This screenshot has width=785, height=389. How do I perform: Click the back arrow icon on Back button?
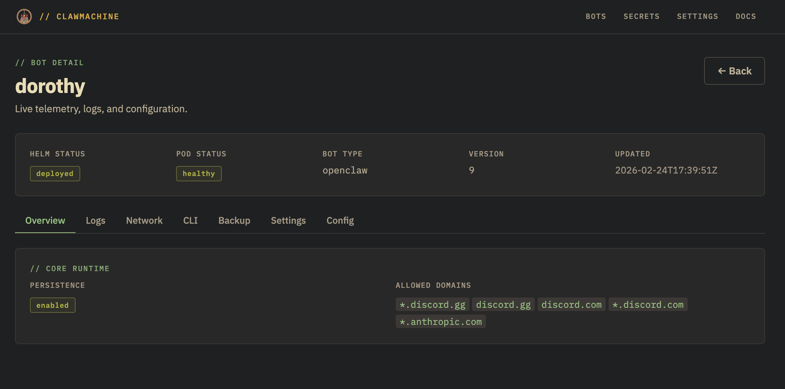pyautogui.click(x=723, y=71)
